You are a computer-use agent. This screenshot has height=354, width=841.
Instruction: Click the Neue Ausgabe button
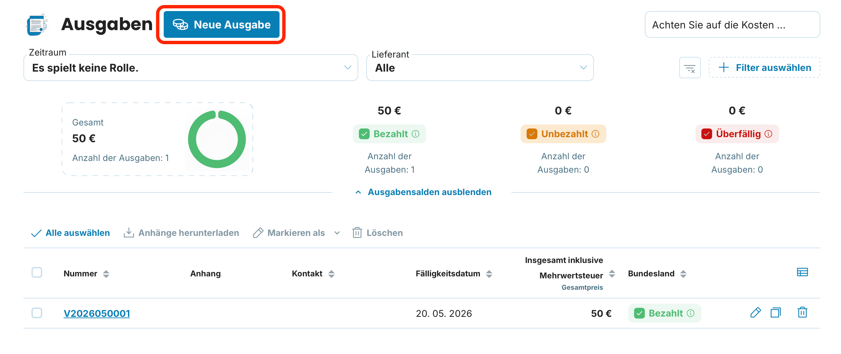click(221, 24)
